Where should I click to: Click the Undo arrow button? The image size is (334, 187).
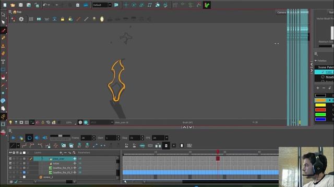tap(45, 5)
